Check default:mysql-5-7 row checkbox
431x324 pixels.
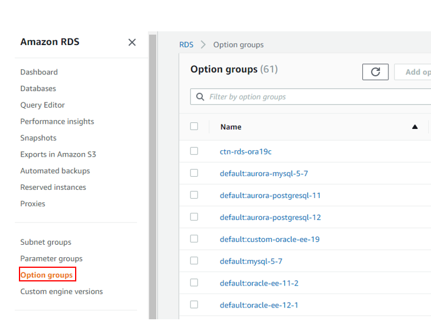pos(194,261)
